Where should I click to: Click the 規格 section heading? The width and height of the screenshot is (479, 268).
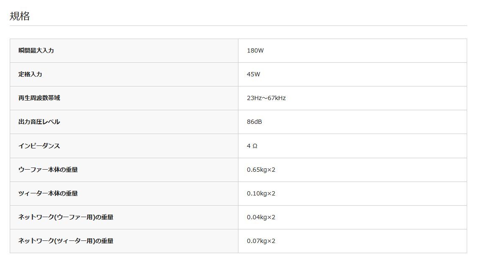click(x=20, y=17)
